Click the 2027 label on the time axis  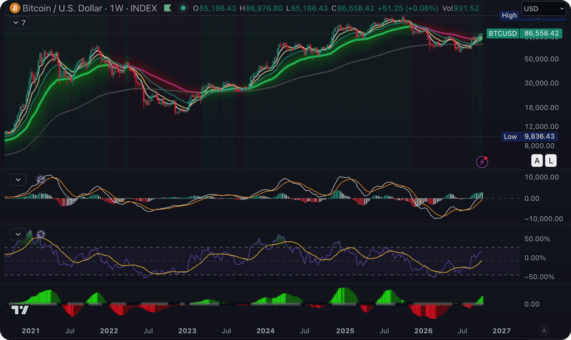click(x=501, y=331)
